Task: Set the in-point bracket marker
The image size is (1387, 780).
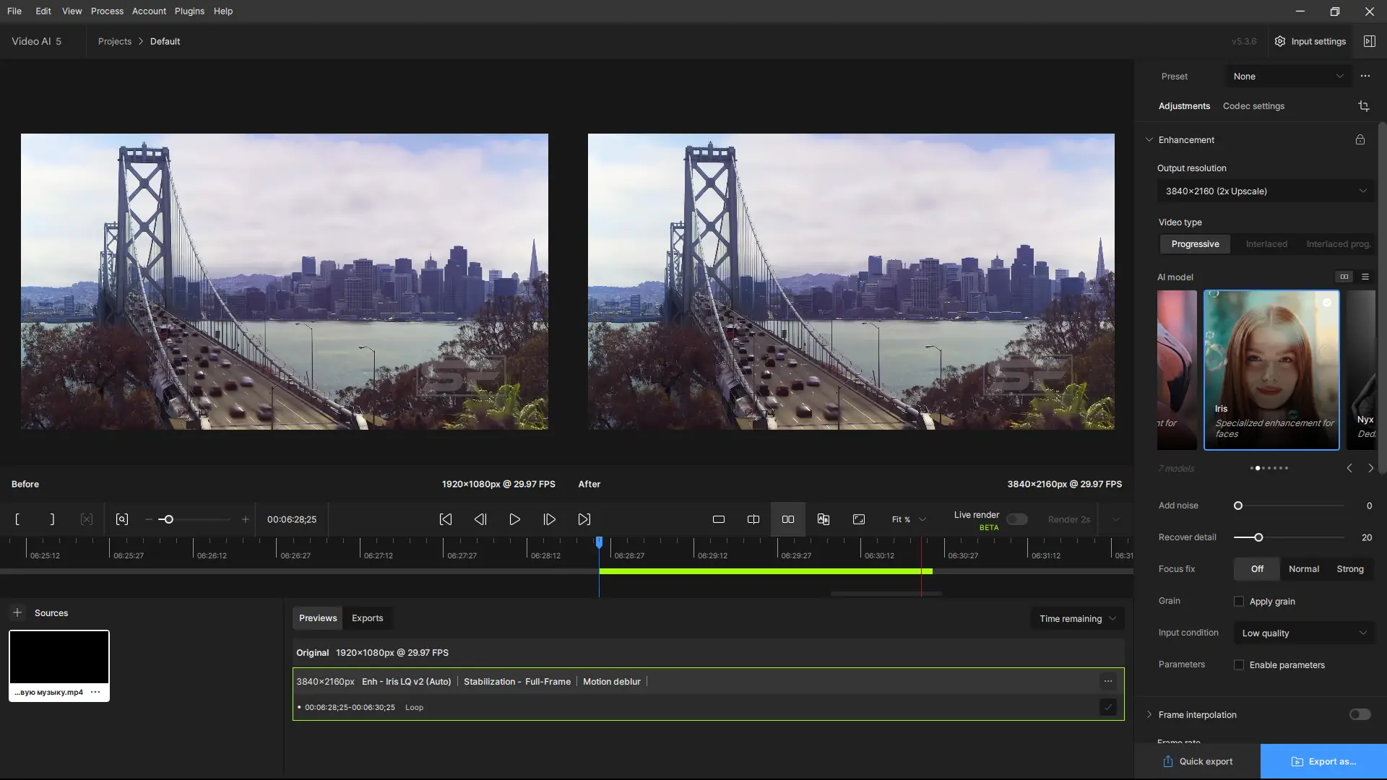Action: point(17,519)
